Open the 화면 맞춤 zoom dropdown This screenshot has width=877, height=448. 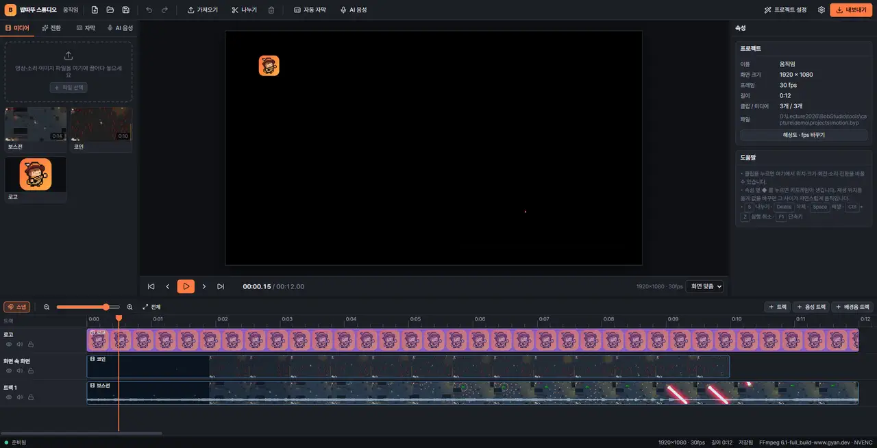coord(705,286)
